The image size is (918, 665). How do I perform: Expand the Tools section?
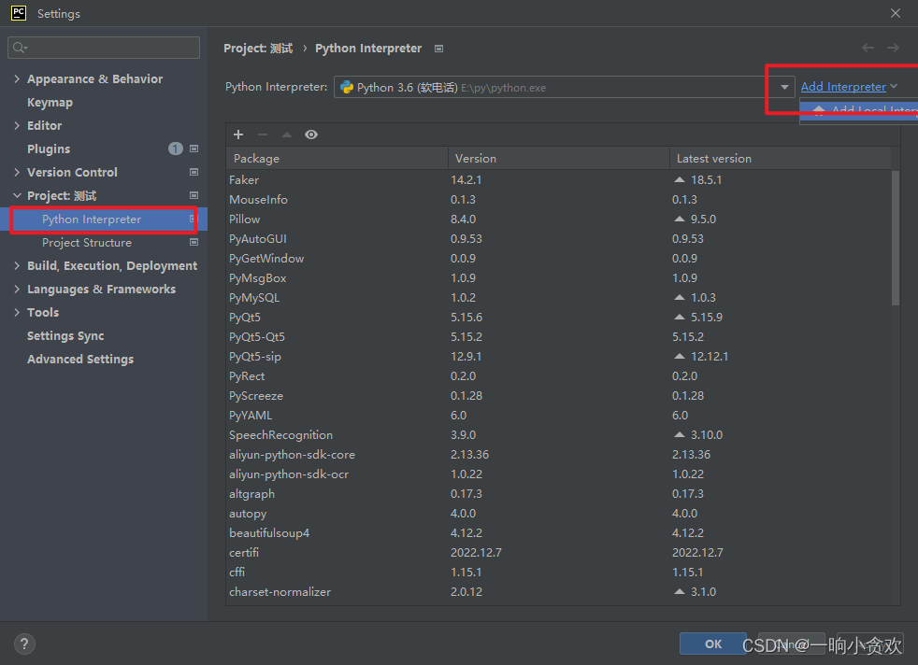tap(17, 312)
